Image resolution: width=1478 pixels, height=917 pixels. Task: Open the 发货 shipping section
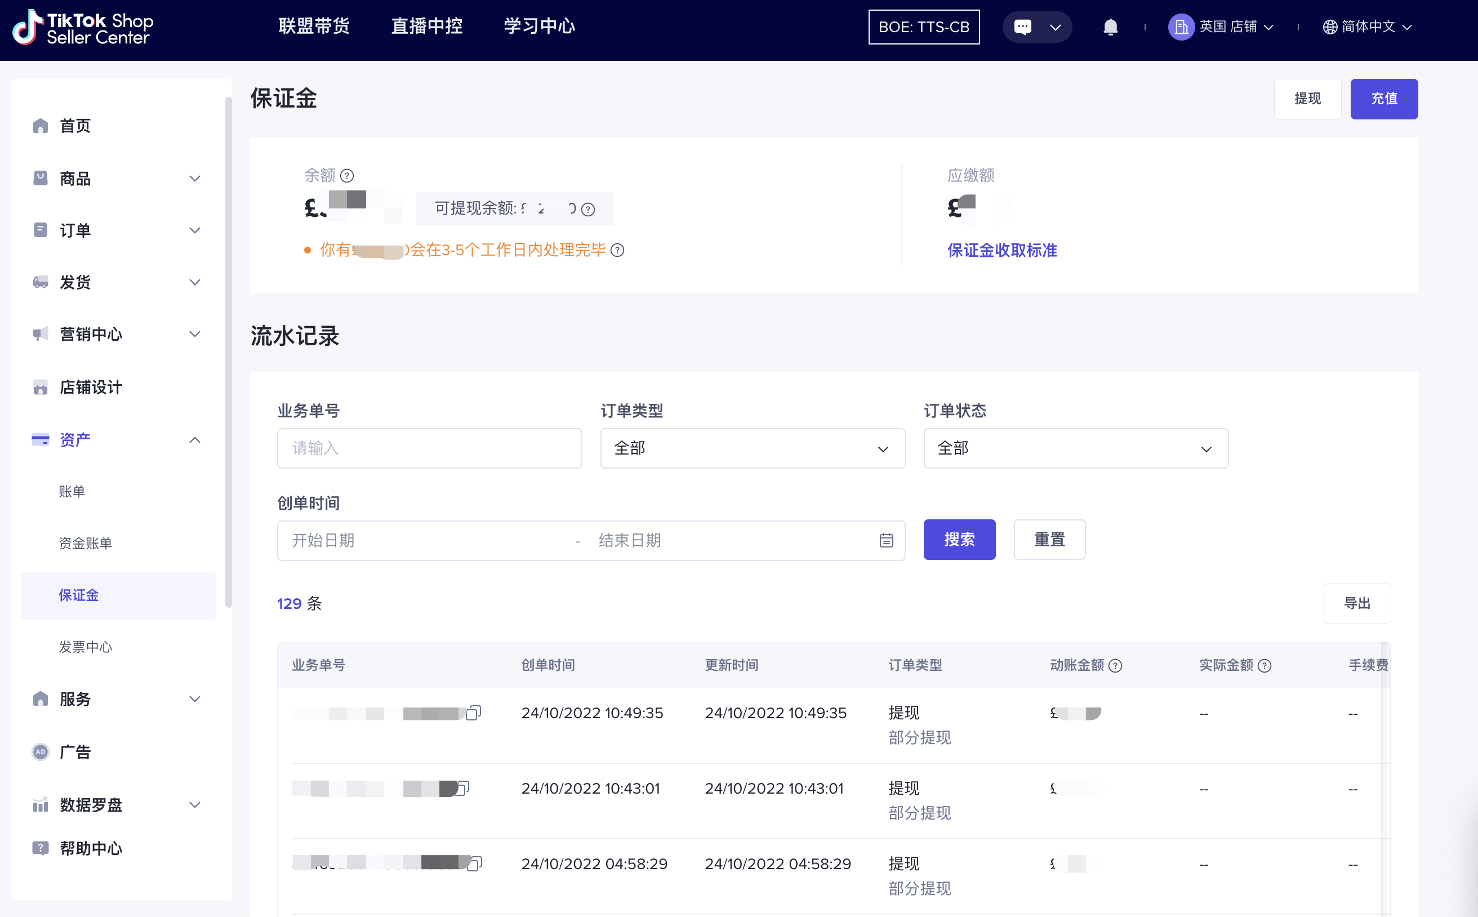point(75,282)
